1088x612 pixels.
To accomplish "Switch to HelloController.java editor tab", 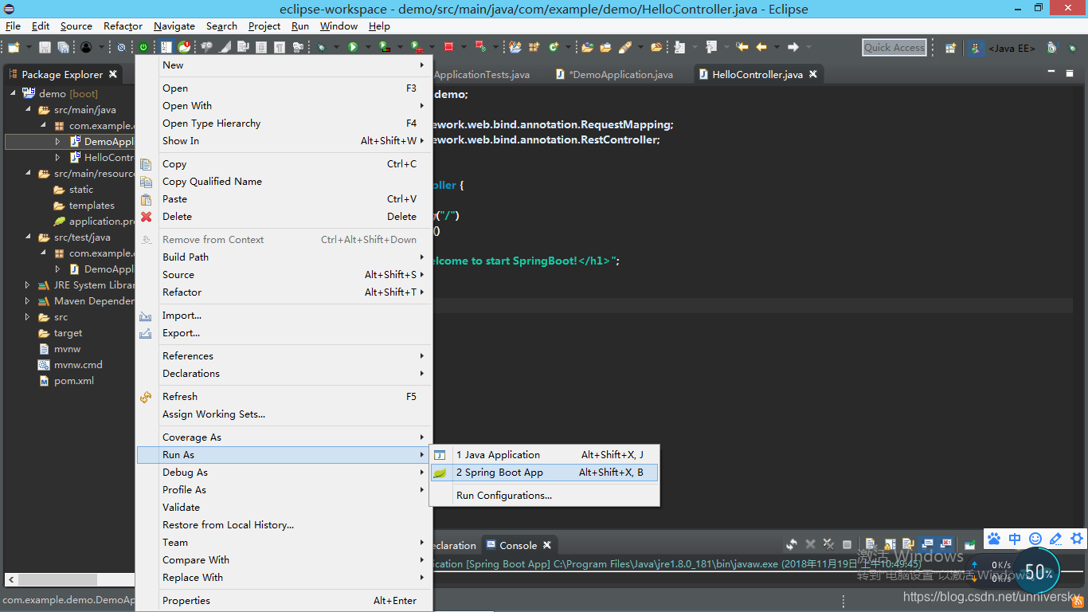I will 757,74.
